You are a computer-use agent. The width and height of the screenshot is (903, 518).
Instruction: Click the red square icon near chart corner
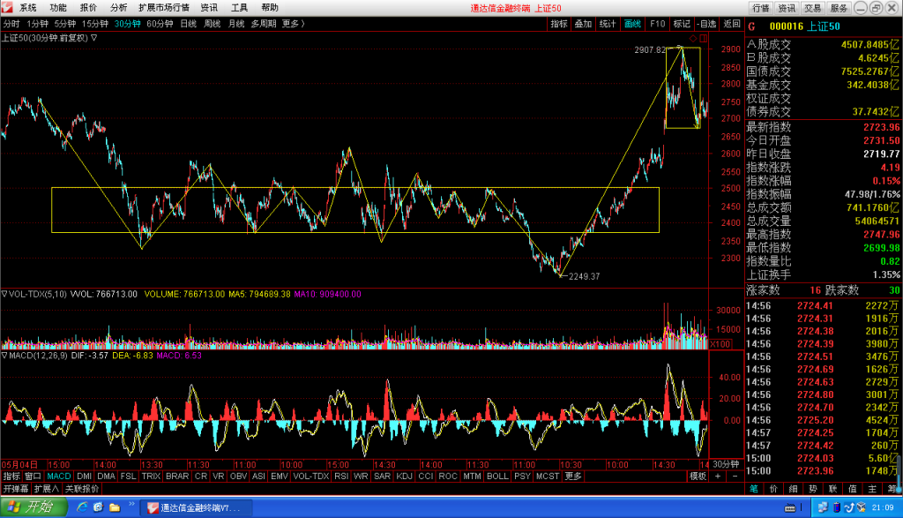pos(704,39)
